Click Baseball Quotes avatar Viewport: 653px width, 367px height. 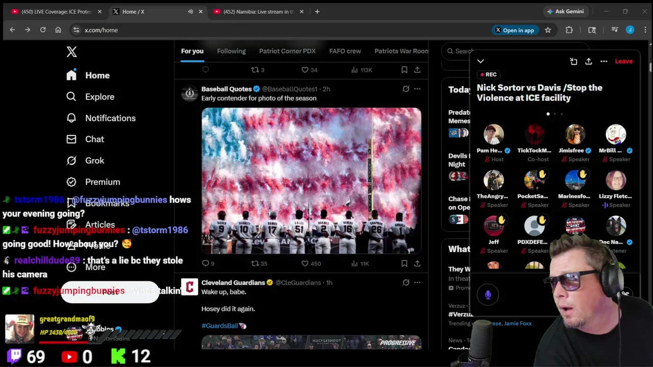click(x=189, y=93)
